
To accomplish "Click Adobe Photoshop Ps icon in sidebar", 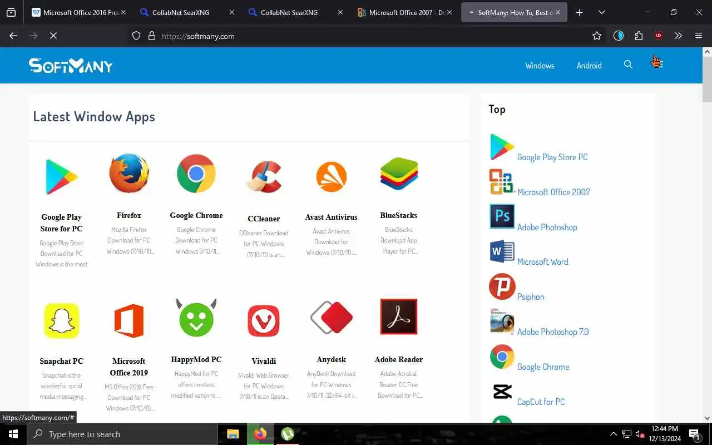I will coord(502,216).
